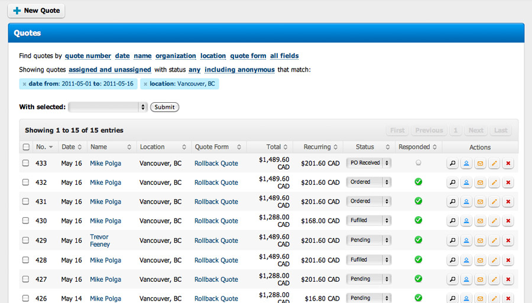Search quotes by the 'organization' filter link
Screen dimensions: 532x303
176,56
